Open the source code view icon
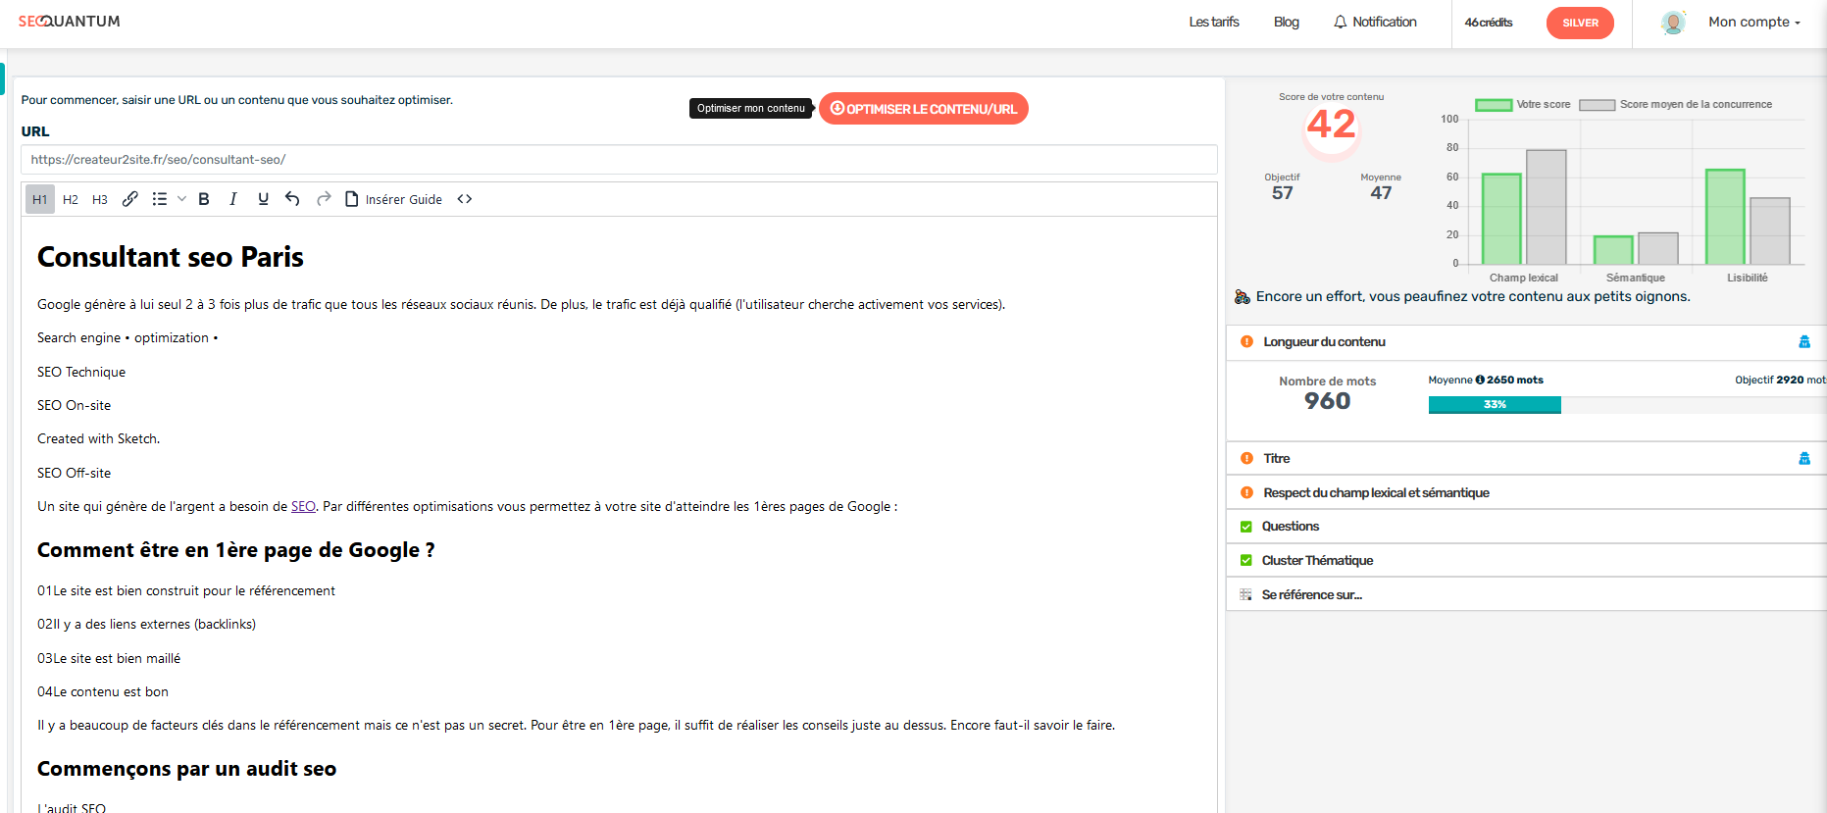This screenshot has height=813, width=1827. point(465,199)
